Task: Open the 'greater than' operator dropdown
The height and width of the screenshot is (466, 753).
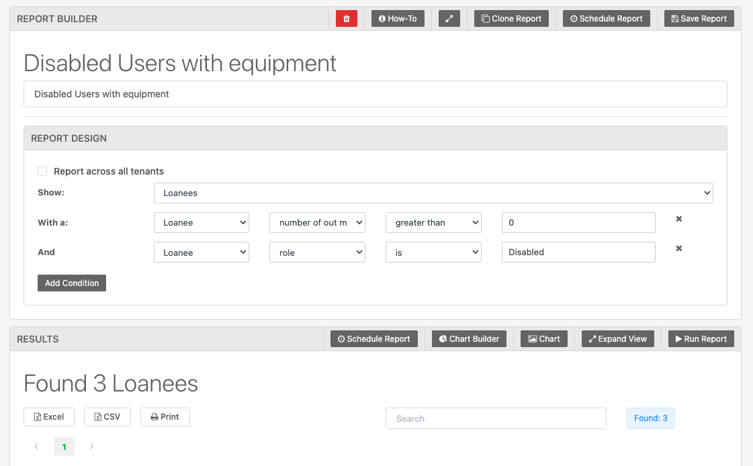Action: pyautogui.click(x=433, y=222)
